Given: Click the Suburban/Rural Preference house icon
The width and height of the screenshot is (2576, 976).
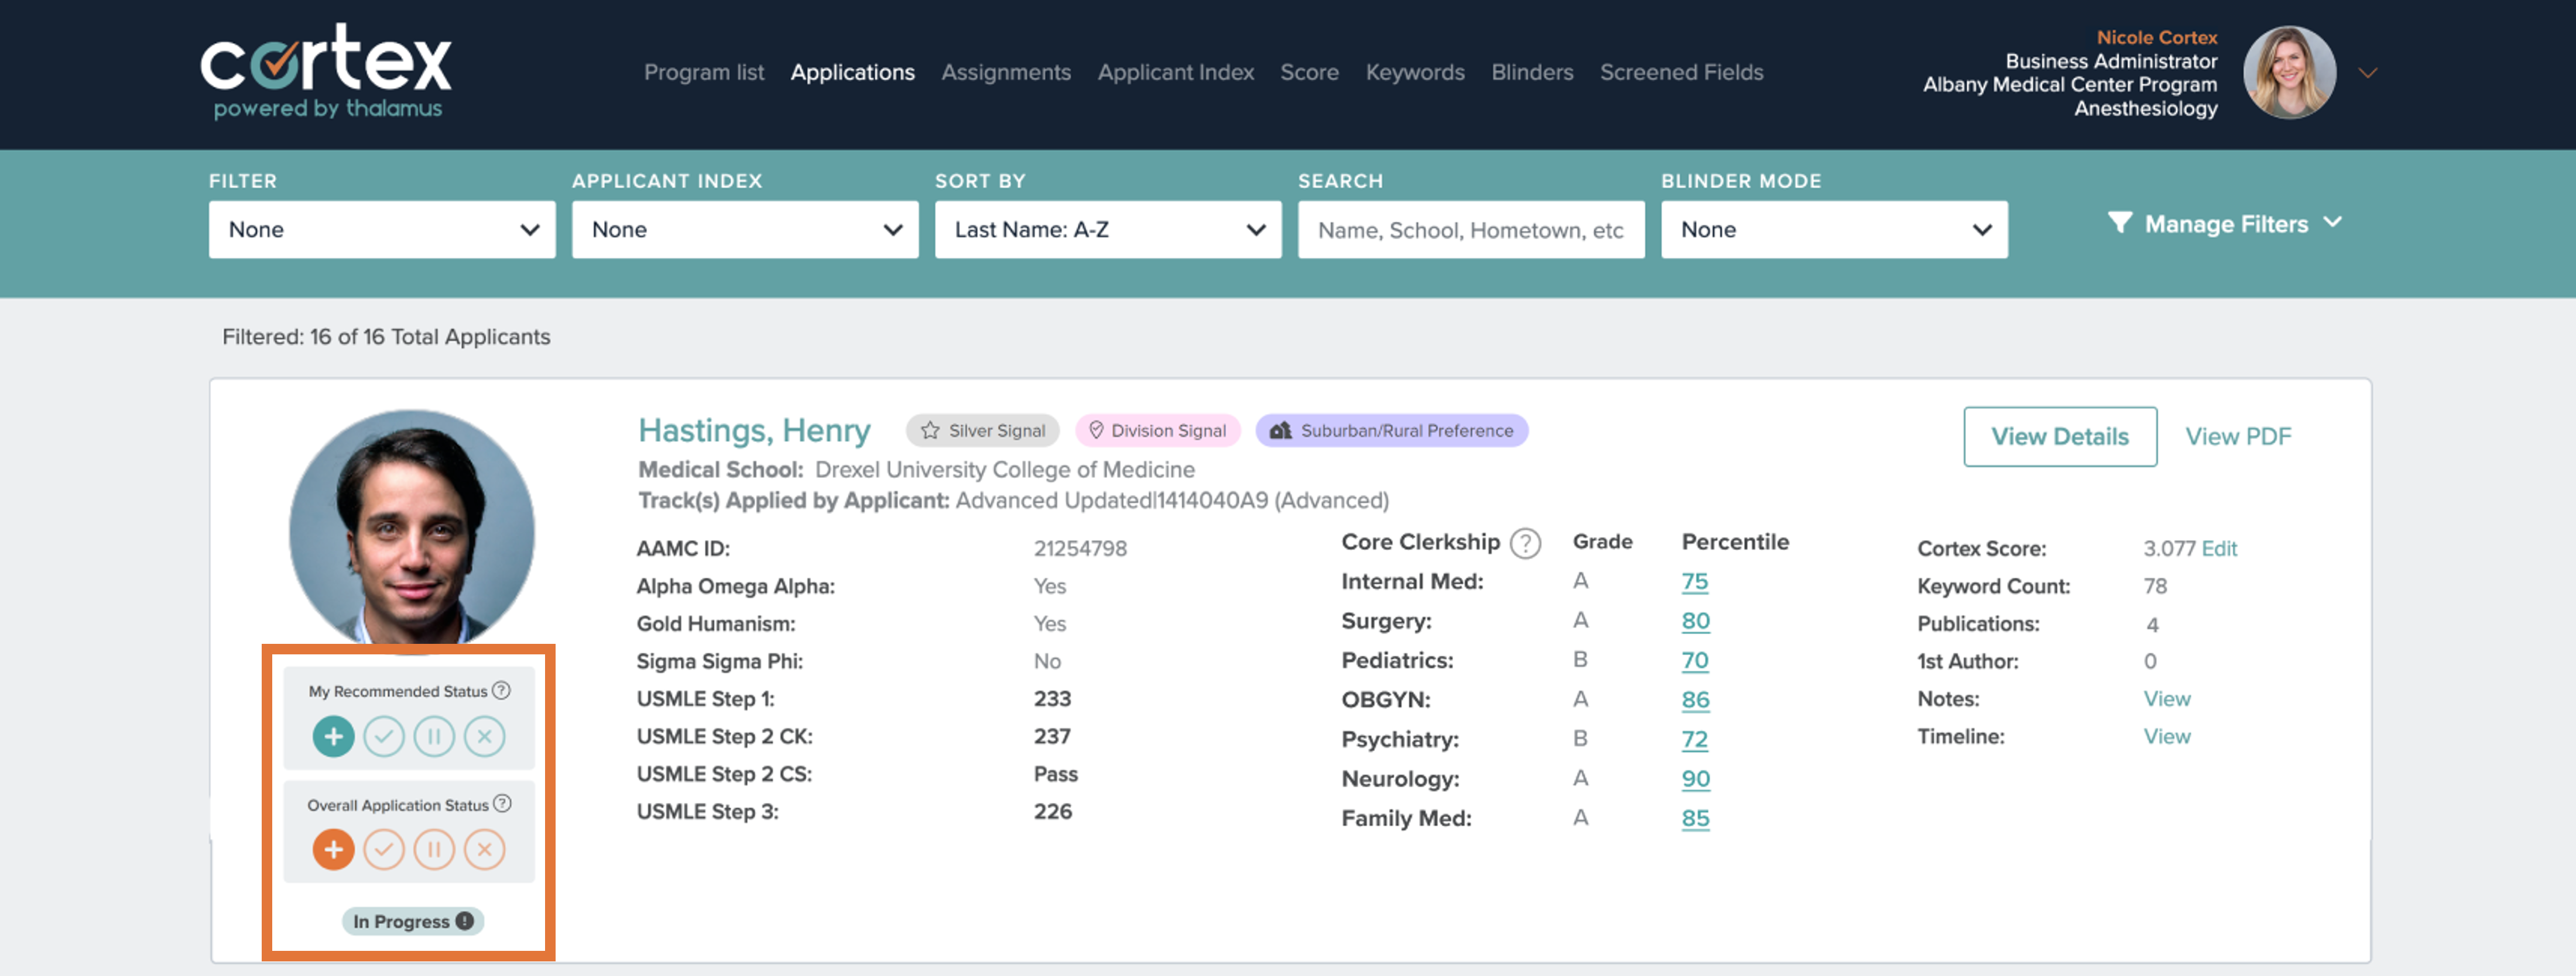Looking at the screenshot, I should [x=1280, y=430].
